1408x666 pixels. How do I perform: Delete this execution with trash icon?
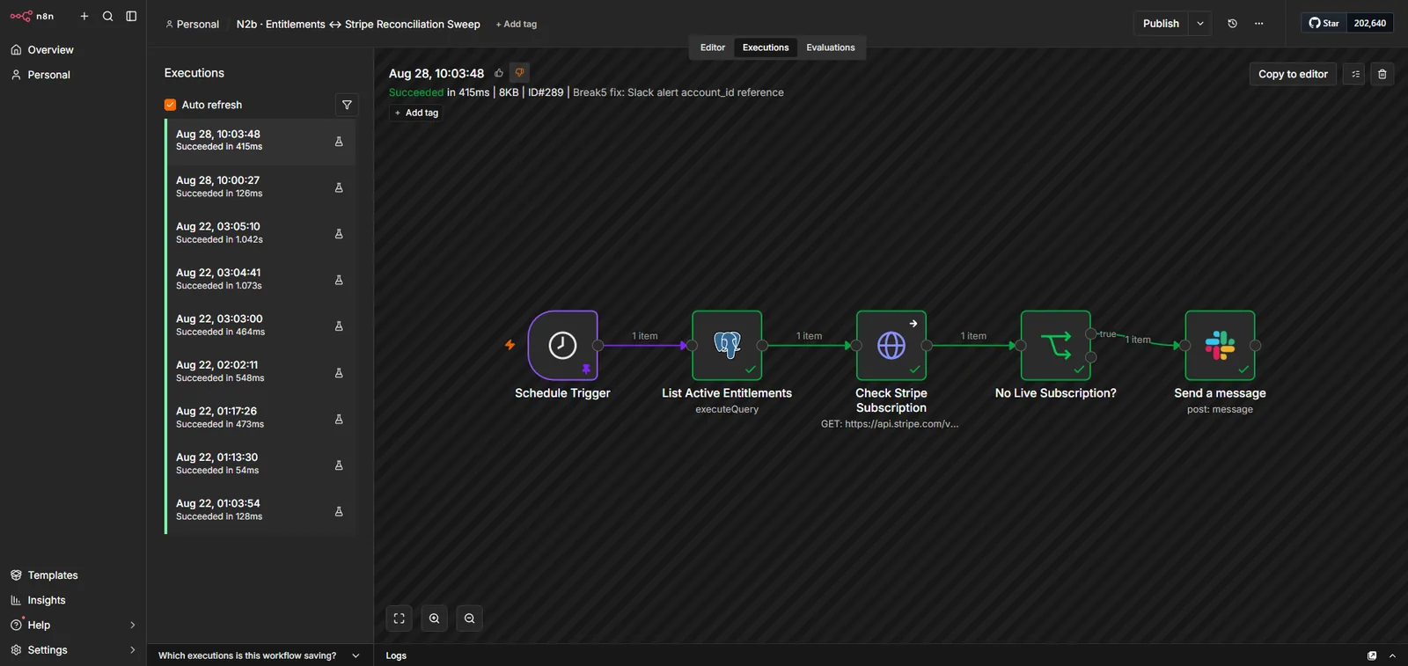pyautogui.click(x=1382, y=74)
